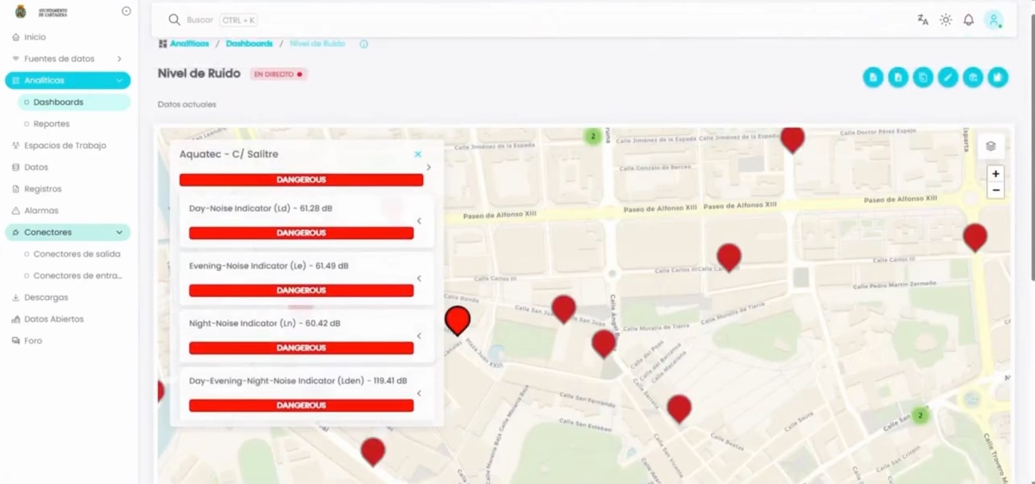Zoom out on the map

tap(995, 190)
